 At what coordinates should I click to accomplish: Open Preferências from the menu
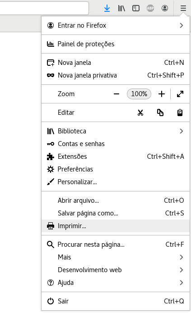tap(116, 169)
